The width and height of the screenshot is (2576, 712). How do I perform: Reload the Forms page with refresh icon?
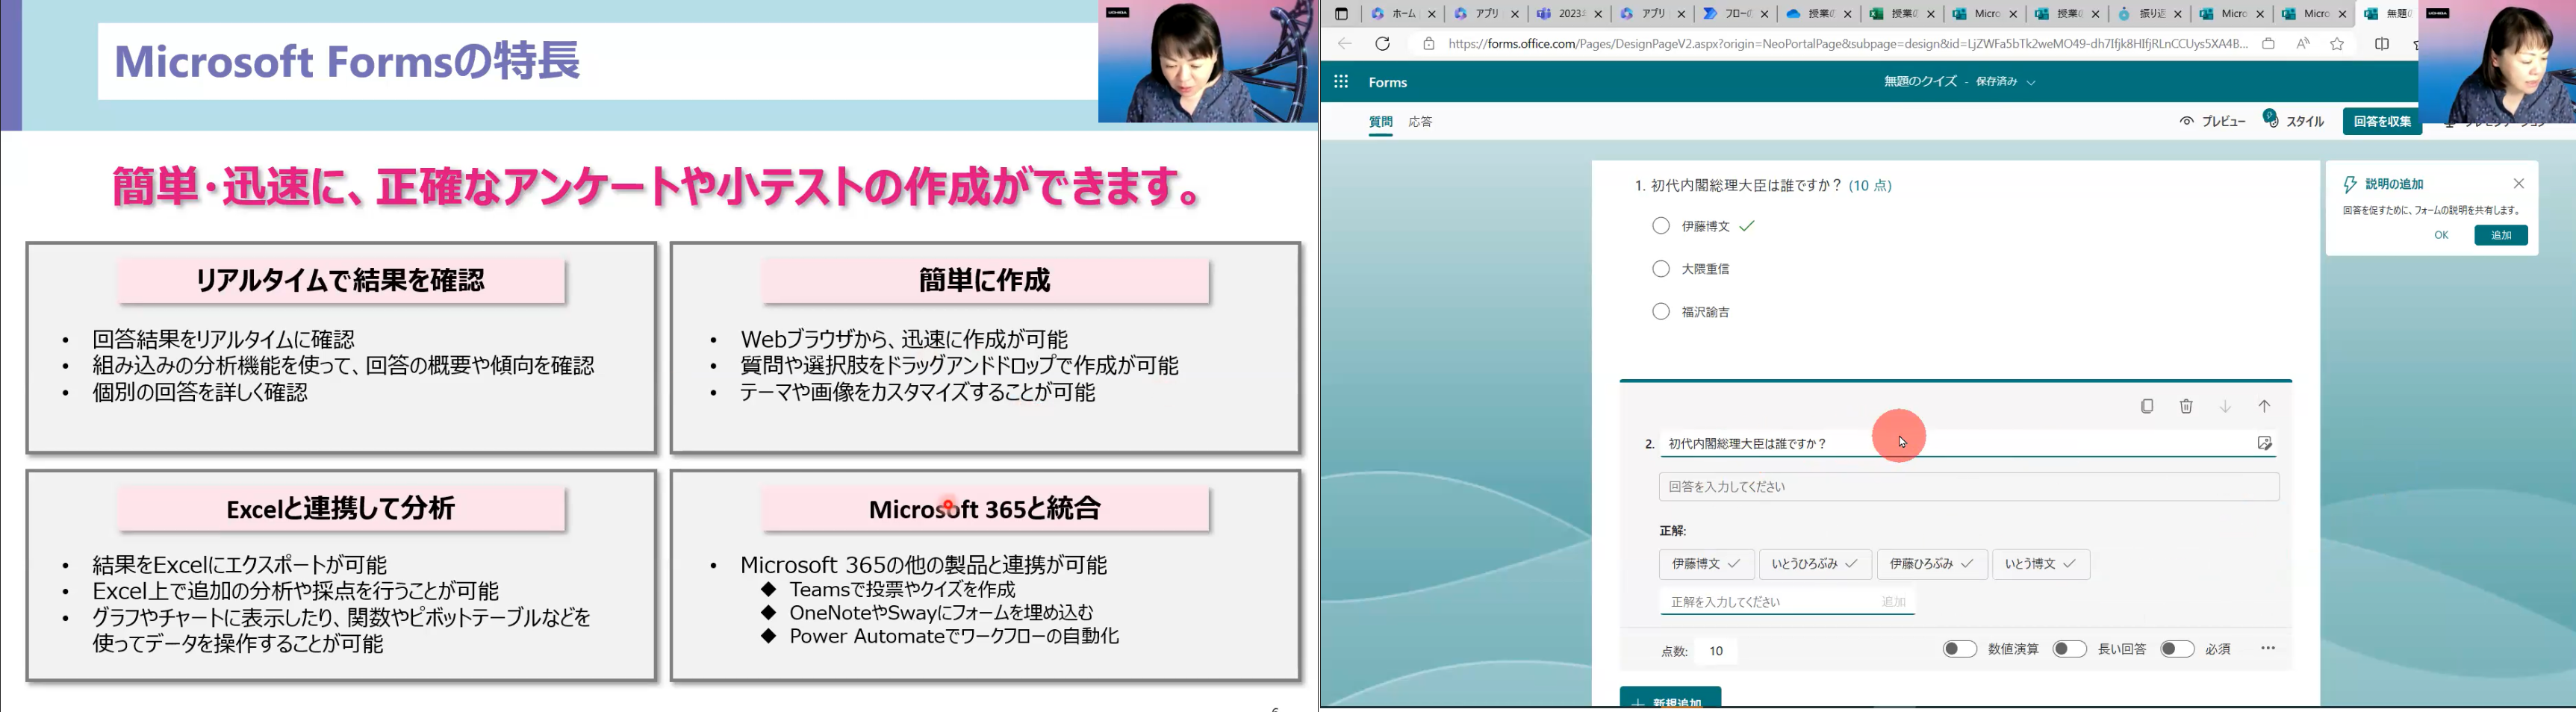1383,44
